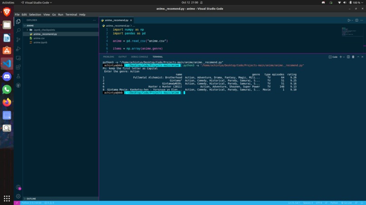This screenshot has height=205, width=366.
Task: Open the Files app from the dock
Action: pos(7,25)
